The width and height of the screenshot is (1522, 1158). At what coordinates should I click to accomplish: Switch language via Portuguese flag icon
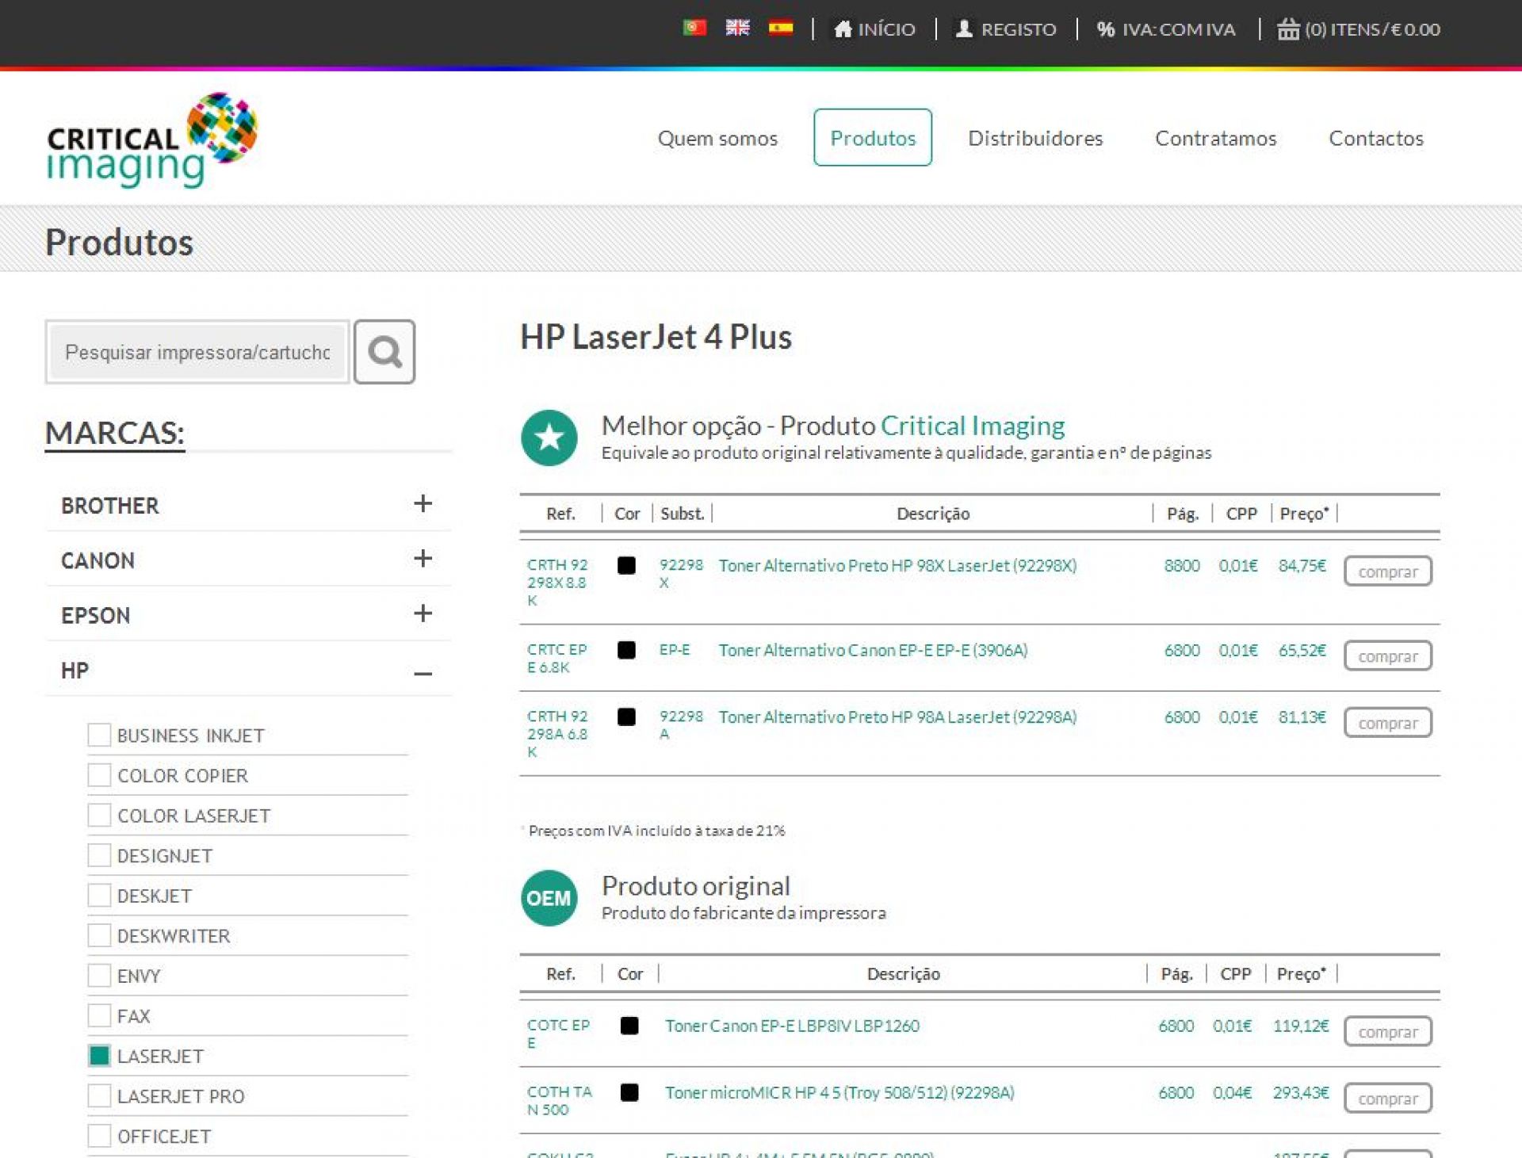pyautogui.click(x=694, y=29)
